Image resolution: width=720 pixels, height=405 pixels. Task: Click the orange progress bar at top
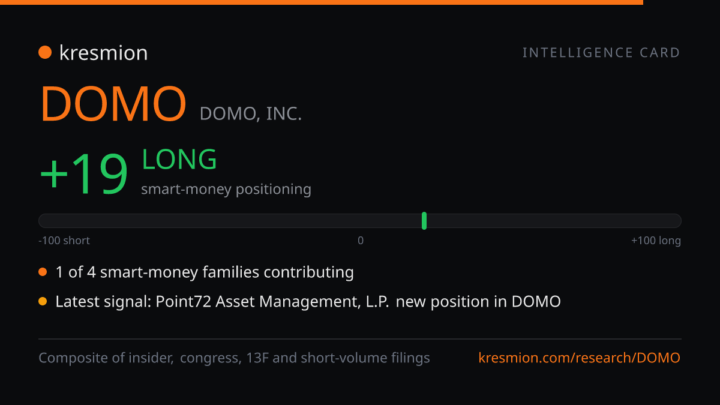(322, 2)
